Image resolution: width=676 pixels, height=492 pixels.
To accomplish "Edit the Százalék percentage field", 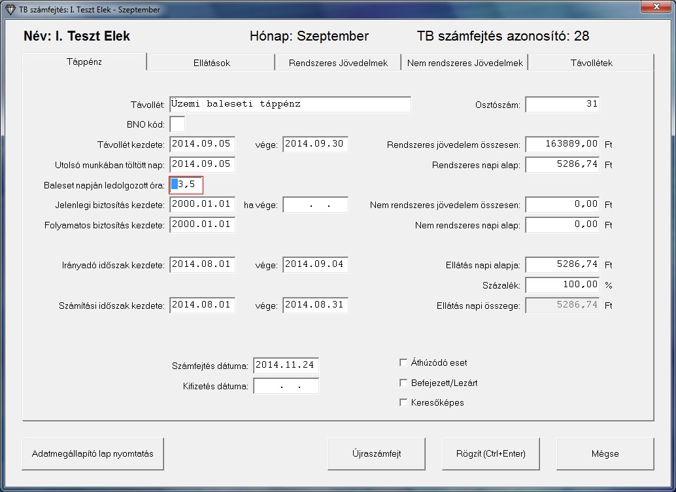I will [x=562, y=285].
